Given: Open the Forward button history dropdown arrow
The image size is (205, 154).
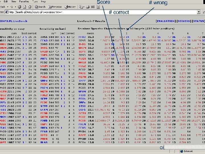Looking at the screenshot, I should click(15, 7).
